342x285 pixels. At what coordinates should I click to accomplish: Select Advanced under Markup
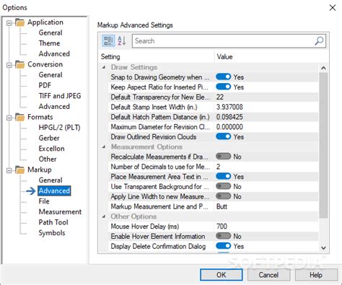pos(54,190)
